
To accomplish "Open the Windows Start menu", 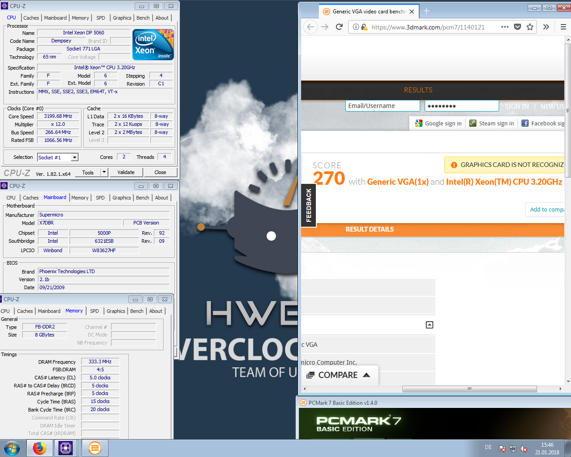I will coord(12,448).
